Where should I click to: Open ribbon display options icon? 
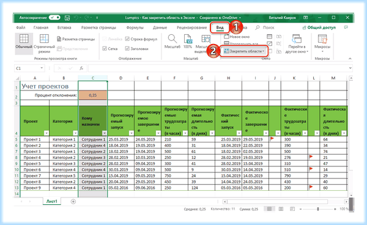point(305,18)
